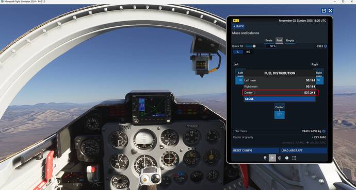Open the aircraft icon in tablet dock

coord(272,158)
